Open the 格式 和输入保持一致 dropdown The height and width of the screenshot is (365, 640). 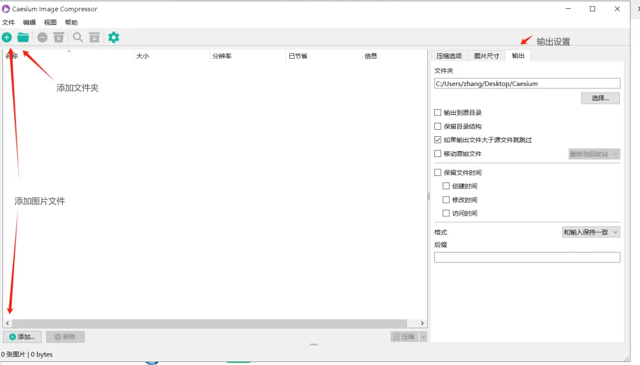(x=591, y=232)
